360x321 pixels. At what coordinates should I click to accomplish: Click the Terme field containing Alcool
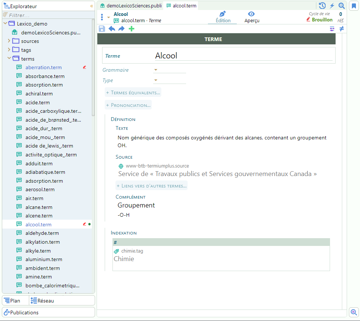tap(243, 56)
